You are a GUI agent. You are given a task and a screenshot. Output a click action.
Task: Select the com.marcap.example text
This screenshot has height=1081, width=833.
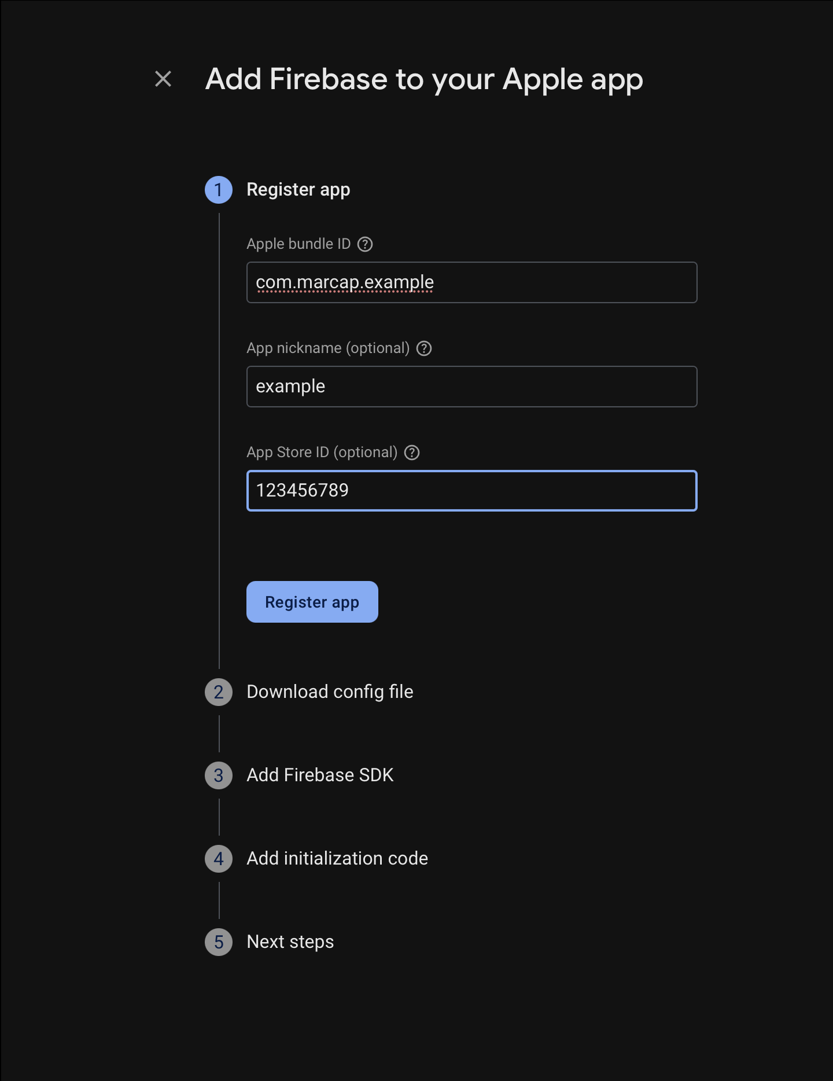[345, 282]
